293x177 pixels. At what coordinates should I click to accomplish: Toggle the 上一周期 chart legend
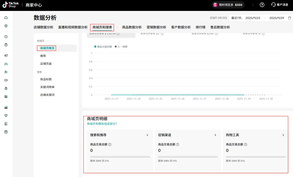[121, 47]
